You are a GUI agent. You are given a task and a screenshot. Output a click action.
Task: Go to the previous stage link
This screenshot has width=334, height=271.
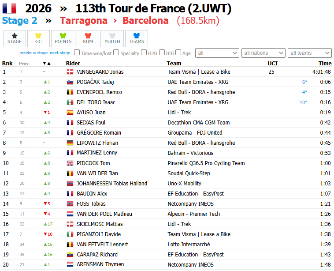point(33,53)
